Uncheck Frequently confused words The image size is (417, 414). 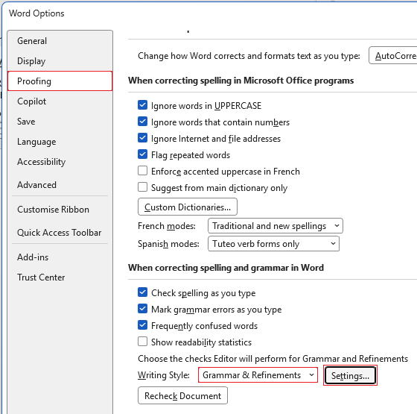142,325
